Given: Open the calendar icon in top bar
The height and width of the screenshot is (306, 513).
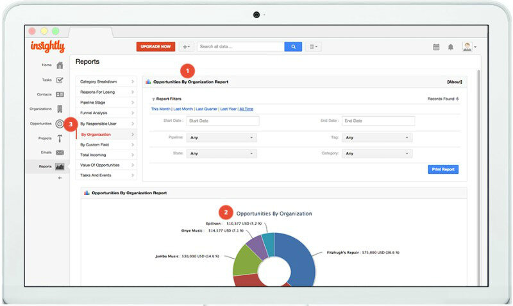Looking at the screenshot, I should (436, 47).
